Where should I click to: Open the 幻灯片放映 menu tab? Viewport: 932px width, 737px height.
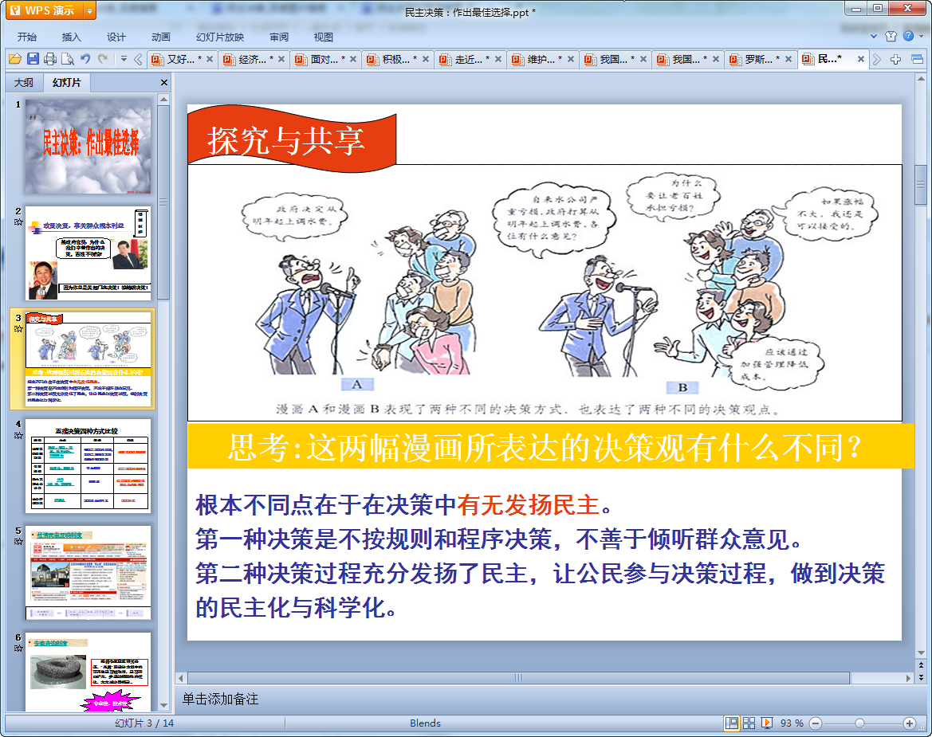(220, 37)
